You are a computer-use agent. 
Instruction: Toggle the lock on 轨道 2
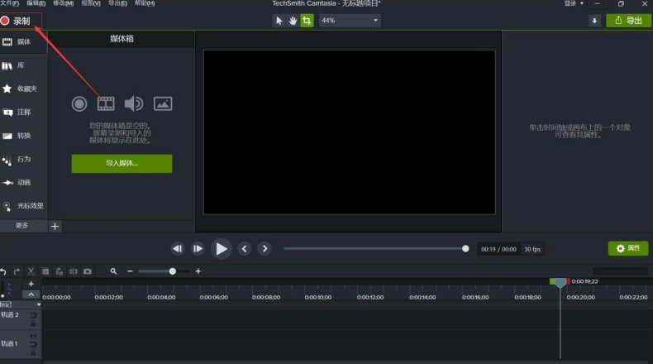point(33,324)
